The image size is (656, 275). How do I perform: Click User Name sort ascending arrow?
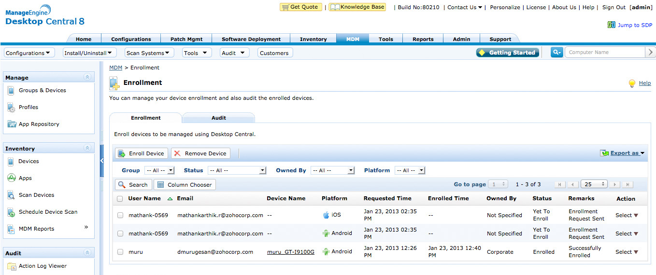[x=170, y=199]
